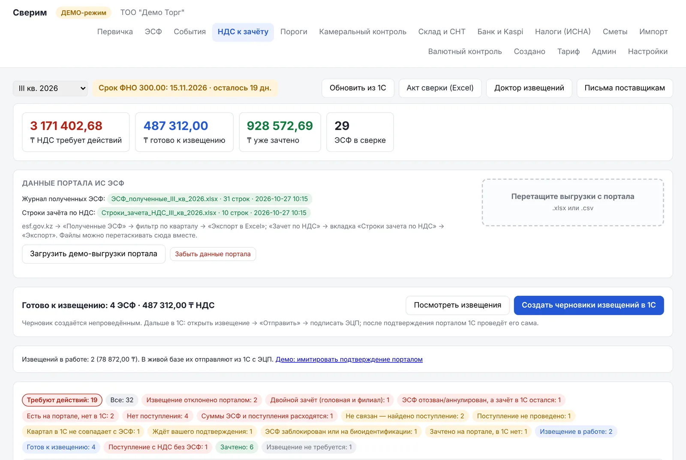Open the Первичка tab
The width and height of the screenshot is (686, 460).
(x=115, y=32)
